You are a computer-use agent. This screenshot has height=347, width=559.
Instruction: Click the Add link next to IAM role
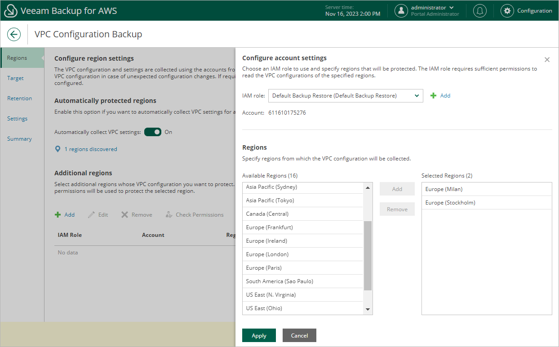445,96
